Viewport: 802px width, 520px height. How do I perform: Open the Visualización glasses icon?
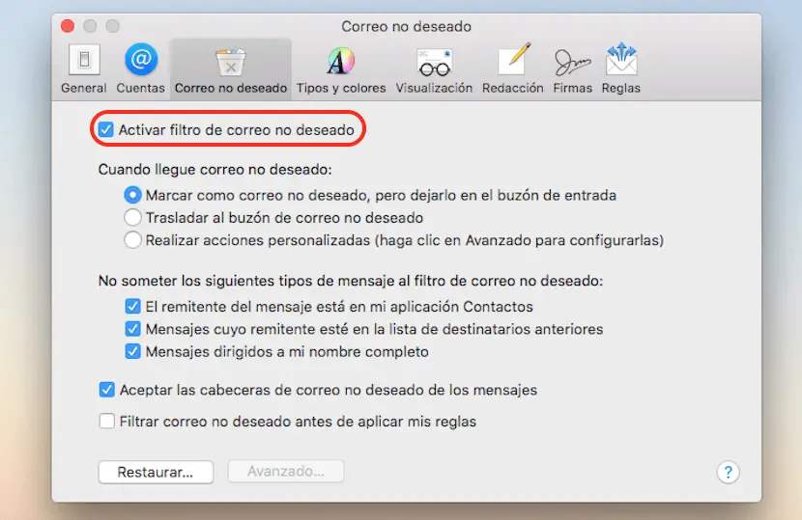pos(434,63)
